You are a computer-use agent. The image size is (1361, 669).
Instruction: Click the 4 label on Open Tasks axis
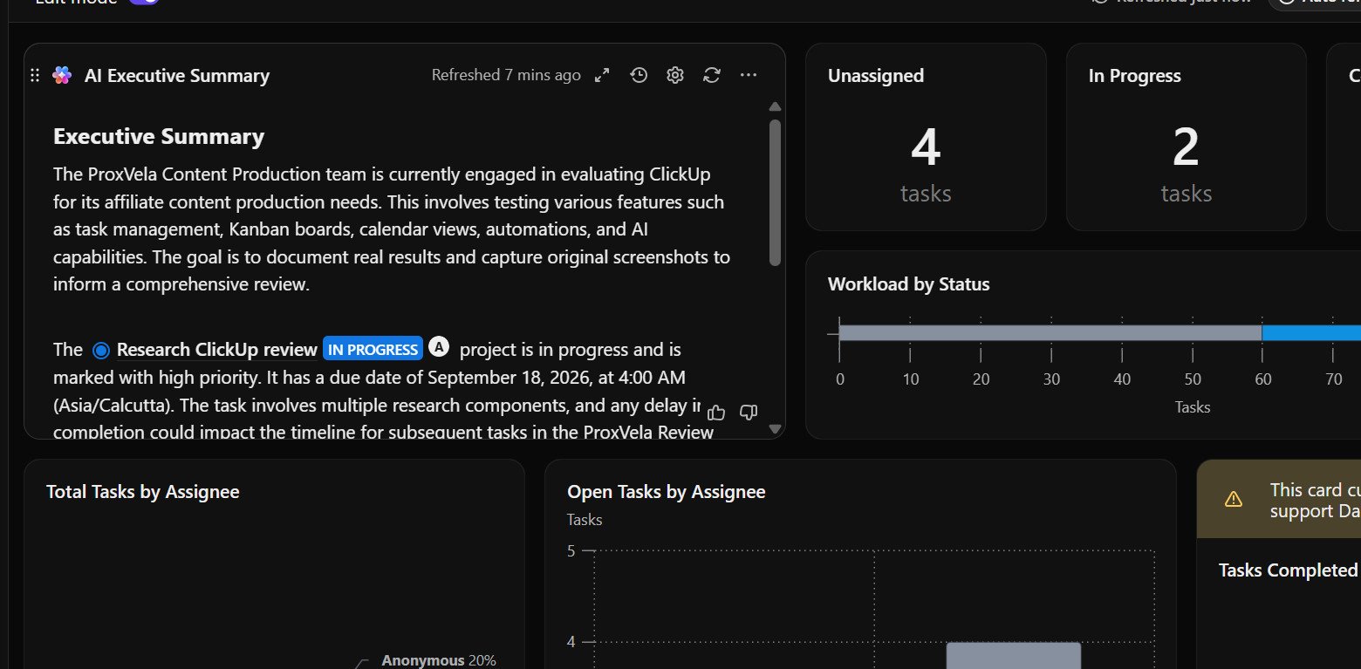click(571, 642)
